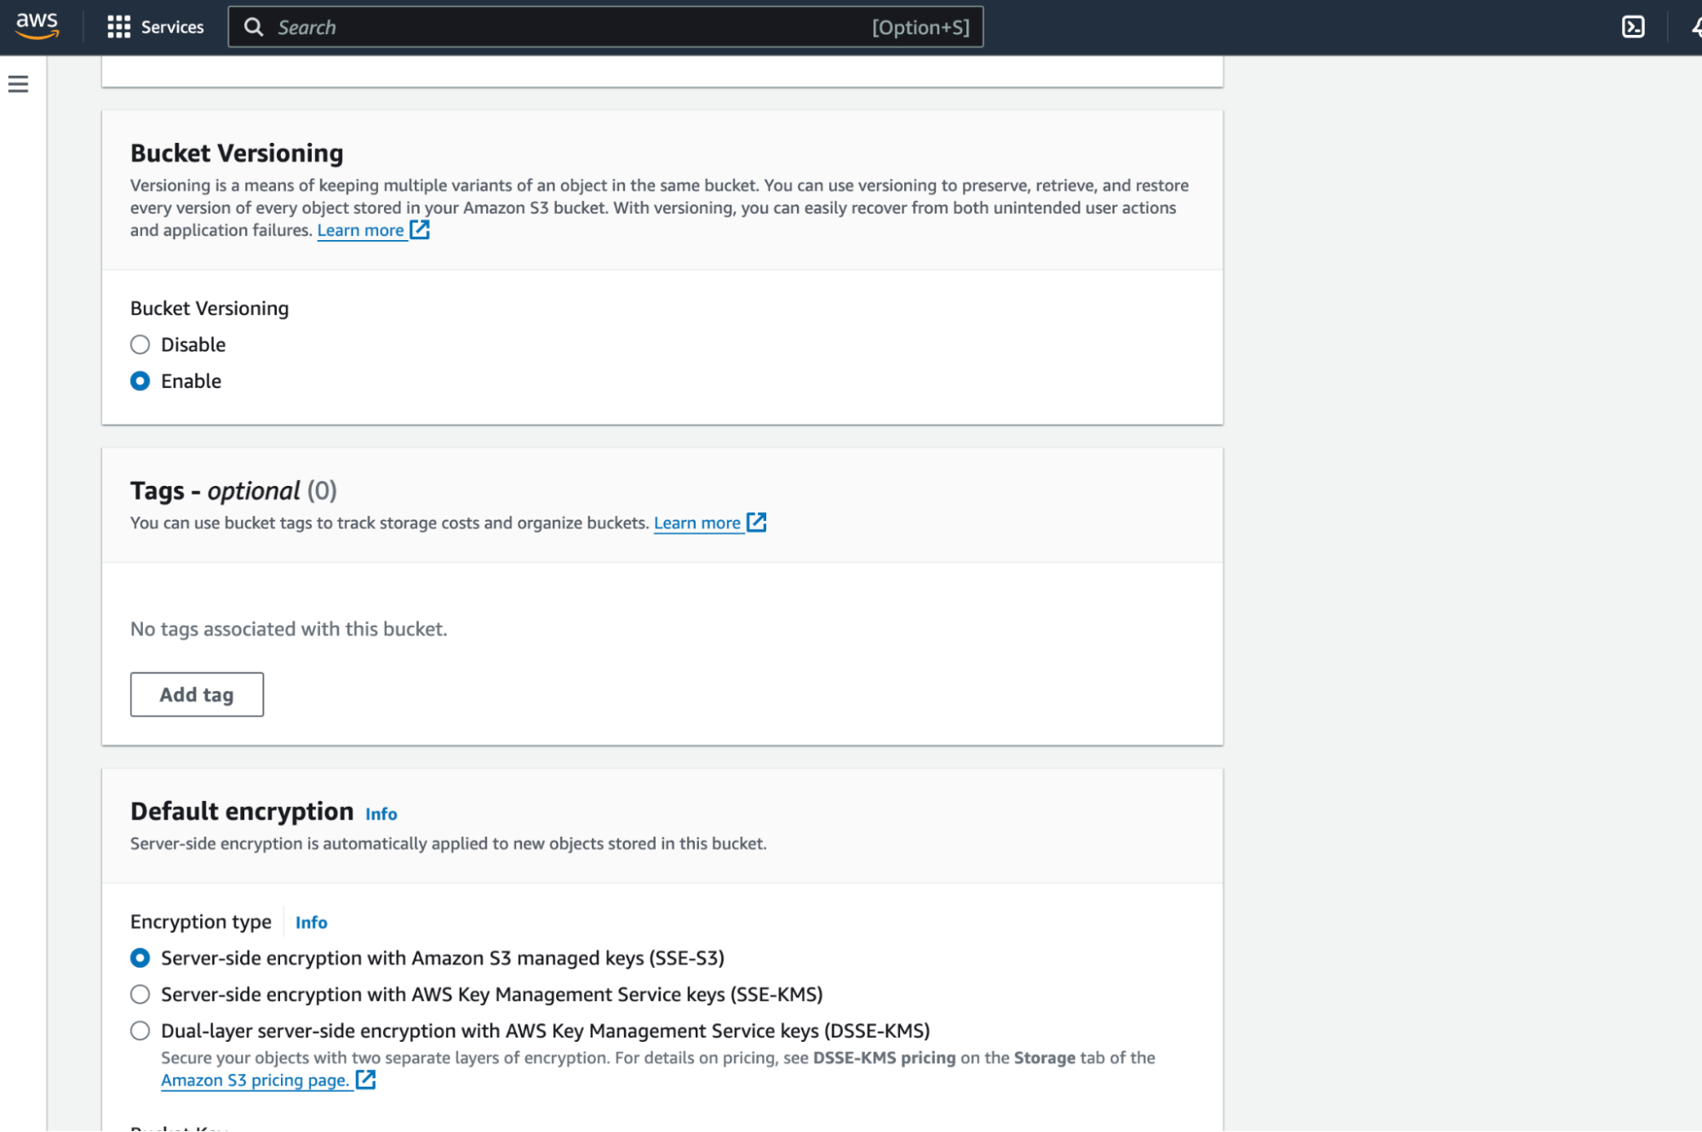Screen dimensions: 1702x1132
Task: Open Info link next to Encryption type
Action: coord(311,922)
